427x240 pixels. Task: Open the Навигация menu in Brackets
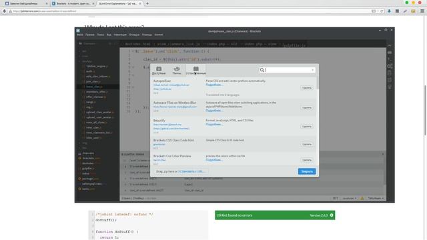pos(120,35)
